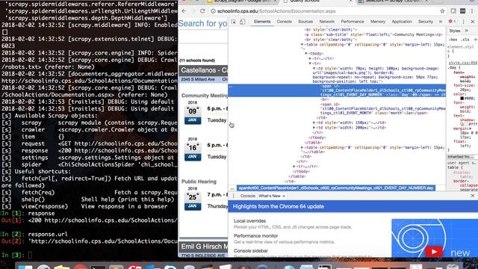The height and width of the screenshot is (269, 478).
Task: Switch to the Elements tab
Action: (x=262, y=22)
